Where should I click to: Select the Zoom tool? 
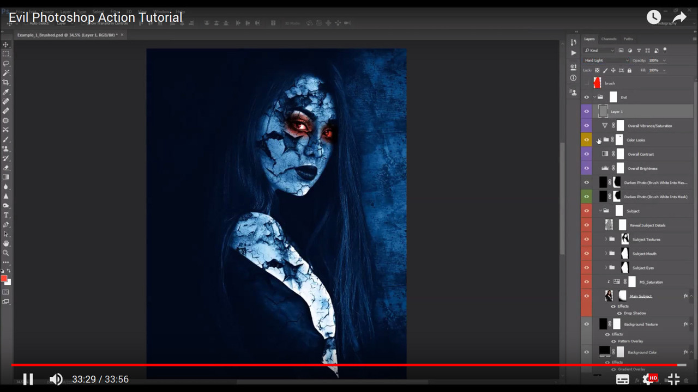coord(6,252)
